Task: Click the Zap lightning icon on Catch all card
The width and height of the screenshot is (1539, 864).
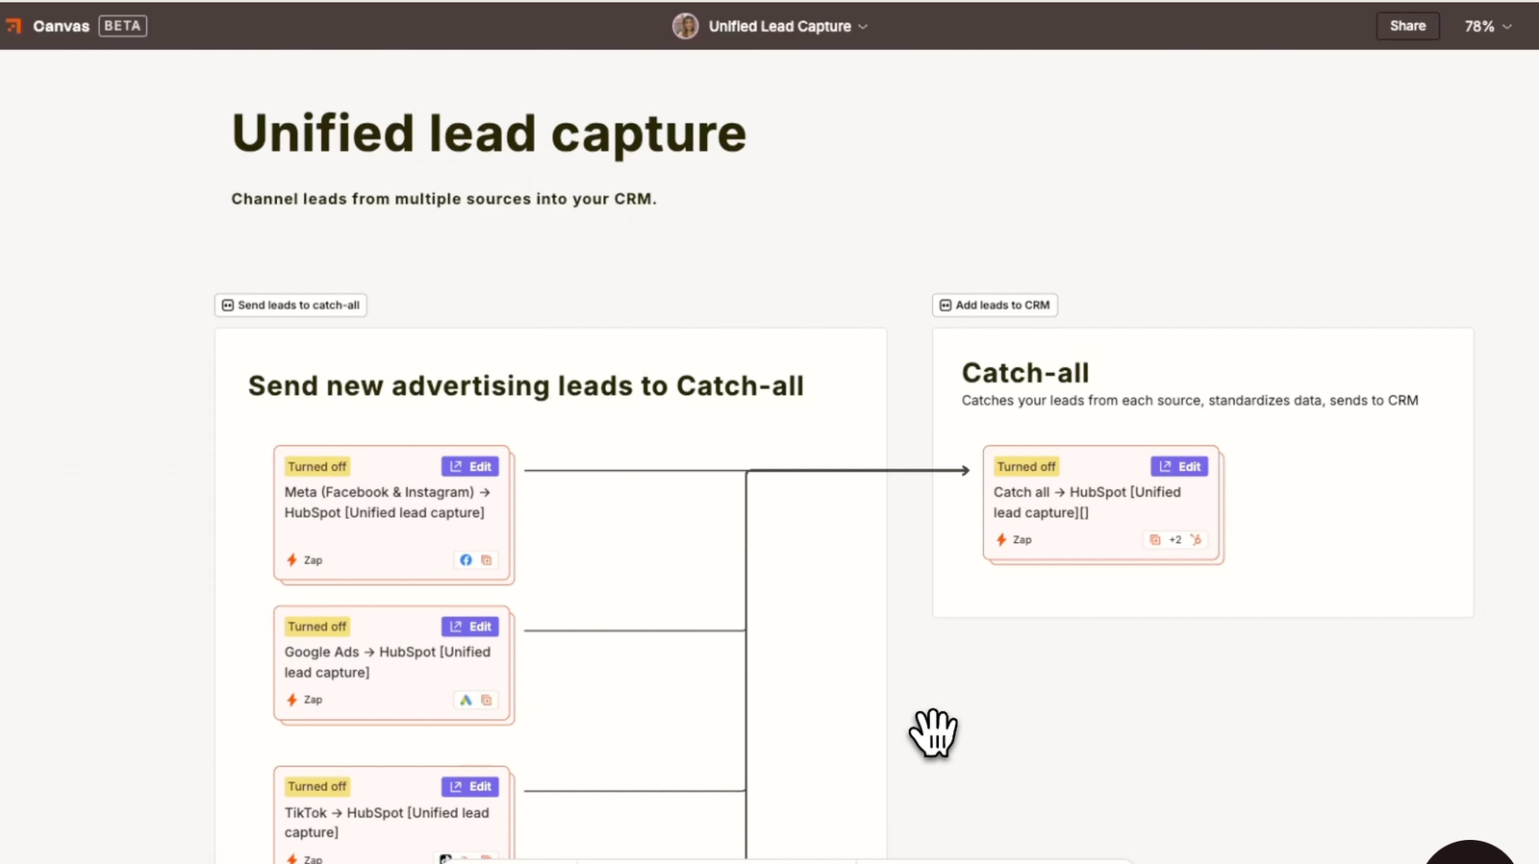Action: 1001,540
